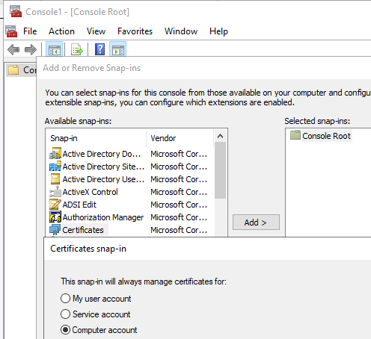
Task: Toggle the Show/Hide Console Tree icon
Action: tap(55, 49)
